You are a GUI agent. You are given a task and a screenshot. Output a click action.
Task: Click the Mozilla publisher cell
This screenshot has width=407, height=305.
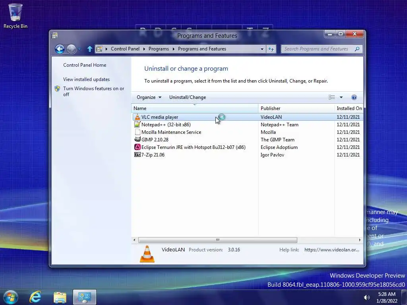pyautogui.click(x=268, y=132)
